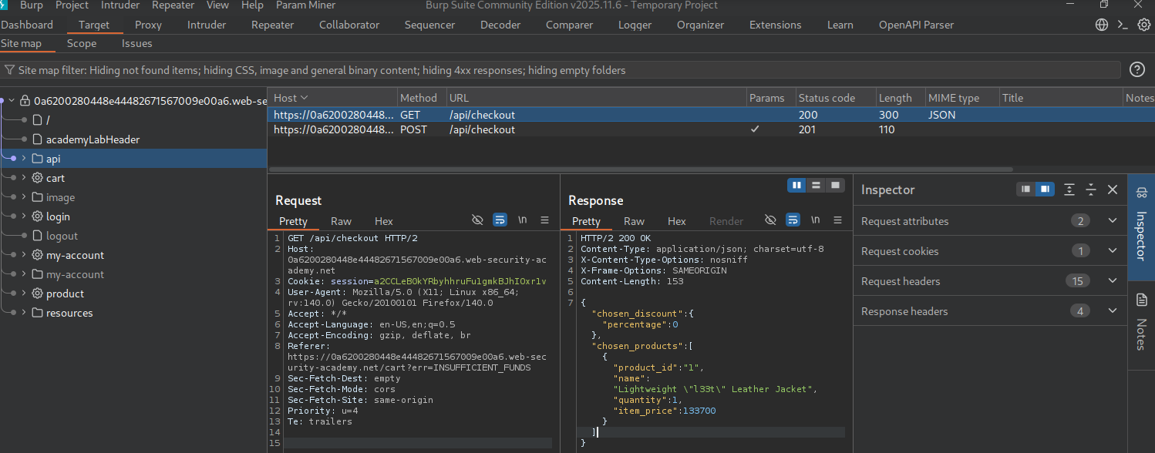This screenshot has height=453, width=1155.
Task: Sort table by MIME type column
Action: [x=961, y=98]
